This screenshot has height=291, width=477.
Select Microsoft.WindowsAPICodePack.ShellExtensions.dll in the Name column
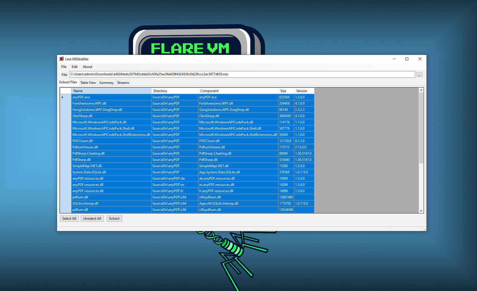pos(111,135)
